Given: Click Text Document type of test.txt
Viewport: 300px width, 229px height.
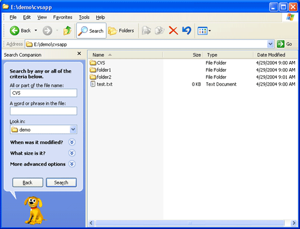Looking at the screenshot, I should tap(221, 84).
